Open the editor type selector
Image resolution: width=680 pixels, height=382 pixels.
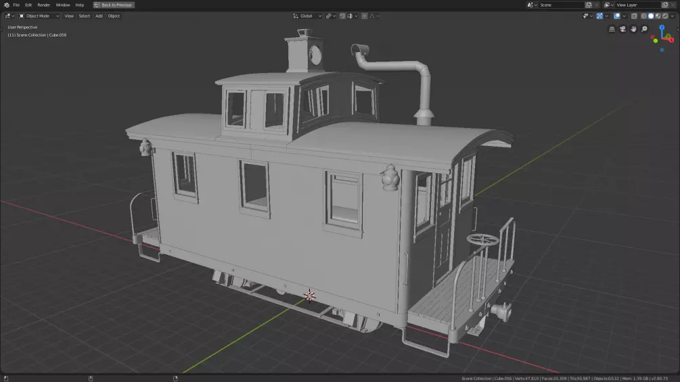point(9,16)
